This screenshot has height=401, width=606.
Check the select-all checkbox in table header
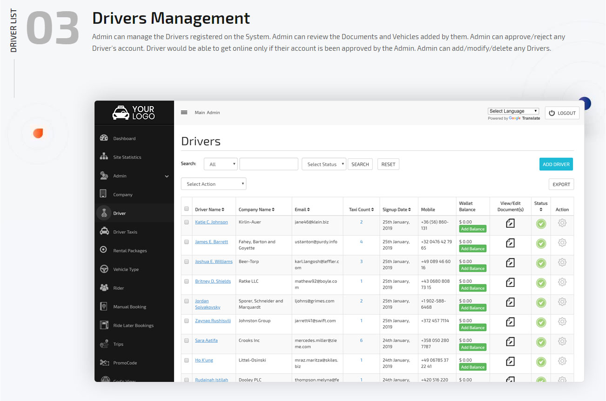pos(187,209)
